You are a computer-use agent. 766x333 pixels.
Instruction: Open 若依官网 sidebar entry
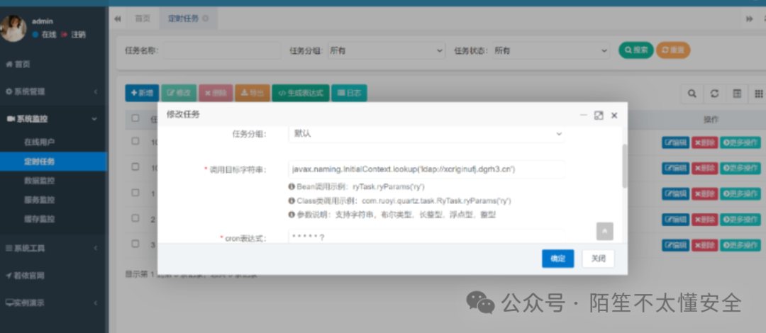(25, 276)
